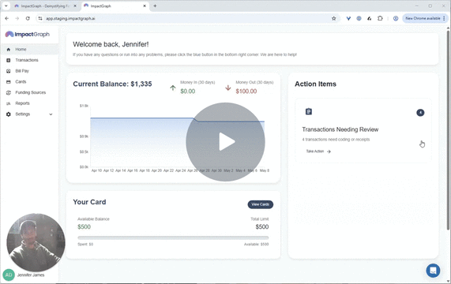Reload the page

click(x=28, y=18)
